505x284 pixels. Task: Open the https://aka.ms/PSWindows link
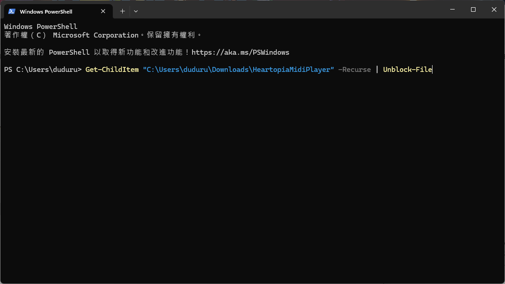pos(240,52)
